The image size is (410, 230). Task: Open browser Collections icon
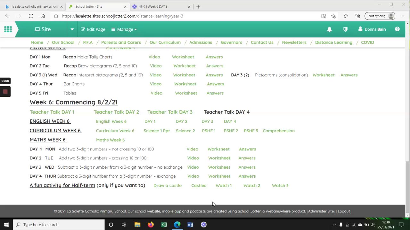pyautogui.click(x=358, y=16)
